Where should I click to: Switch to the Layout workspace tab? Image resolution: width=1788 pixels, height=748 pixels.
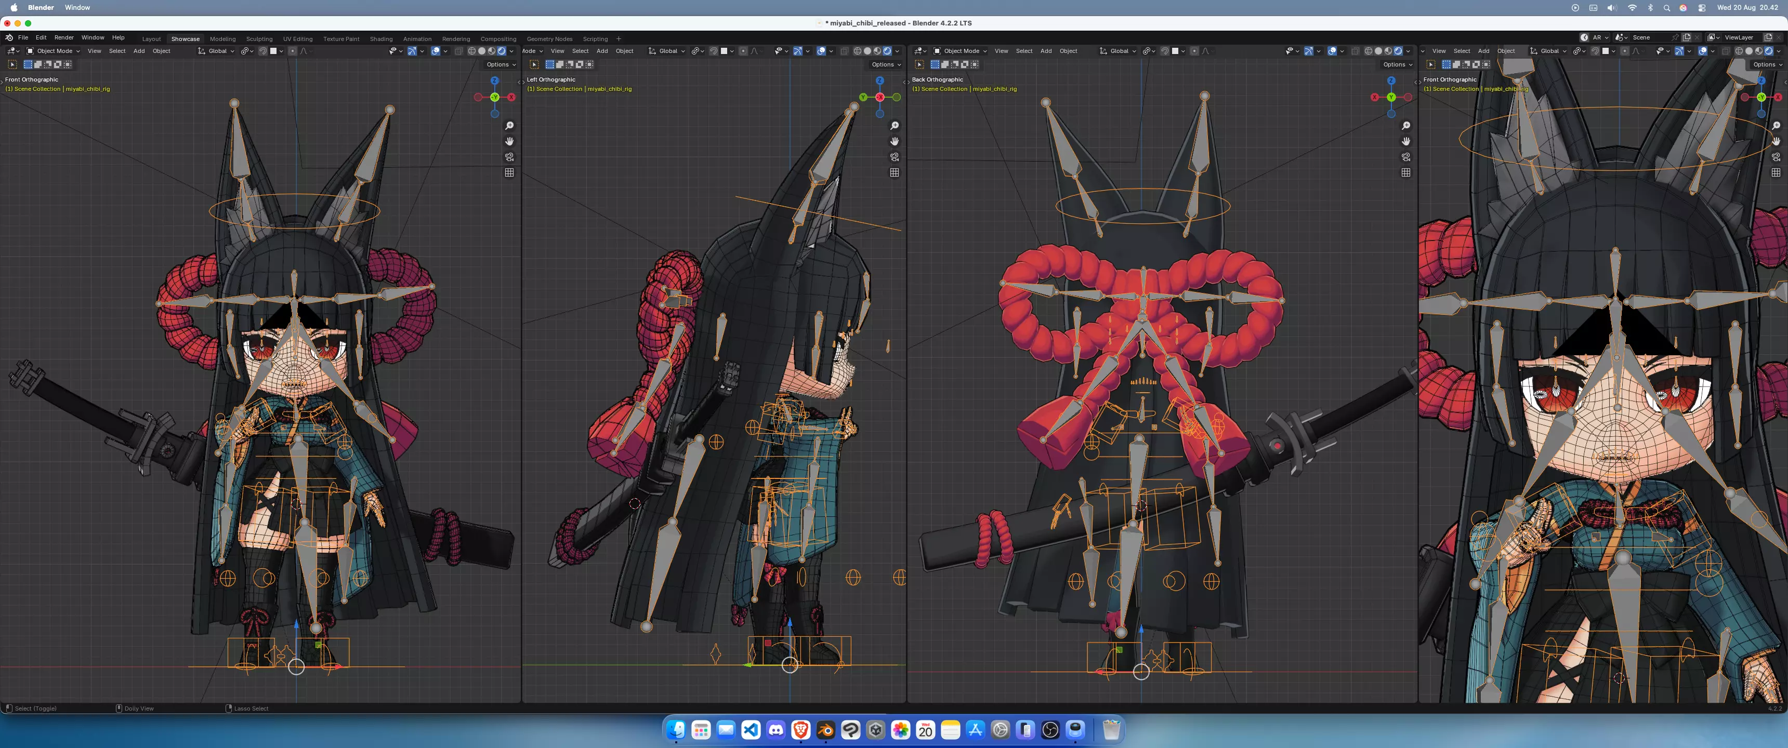point(151,39)
